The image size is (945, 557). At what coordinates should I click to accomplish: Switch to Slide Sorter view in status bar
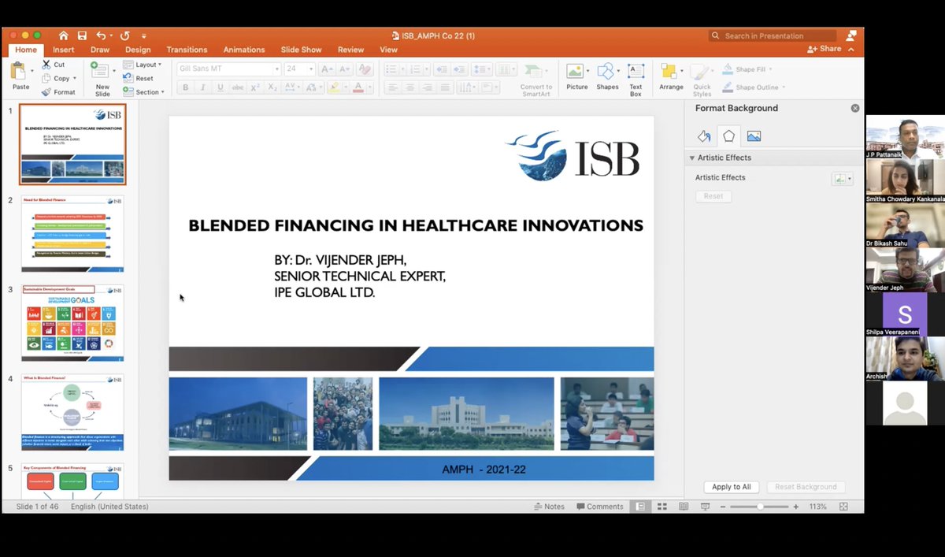[662, 507]
